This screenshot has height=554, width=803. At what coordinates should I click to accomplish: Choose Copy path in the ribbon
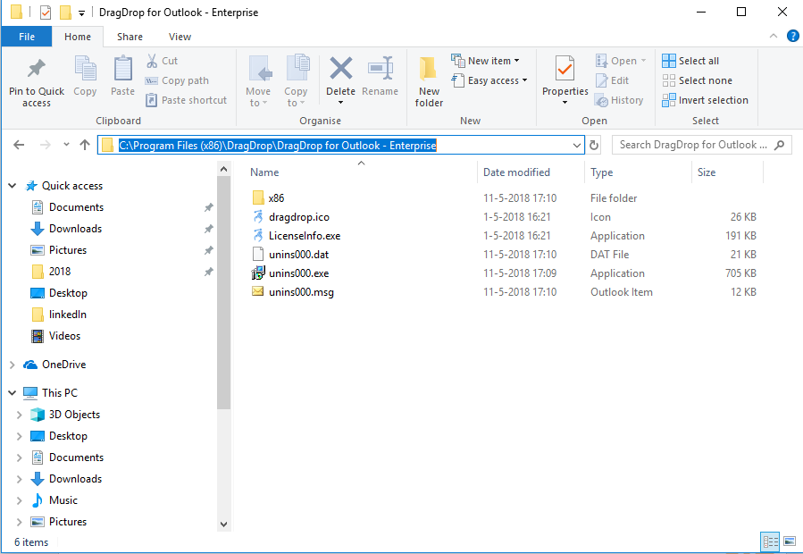click(x=177, y=80)
